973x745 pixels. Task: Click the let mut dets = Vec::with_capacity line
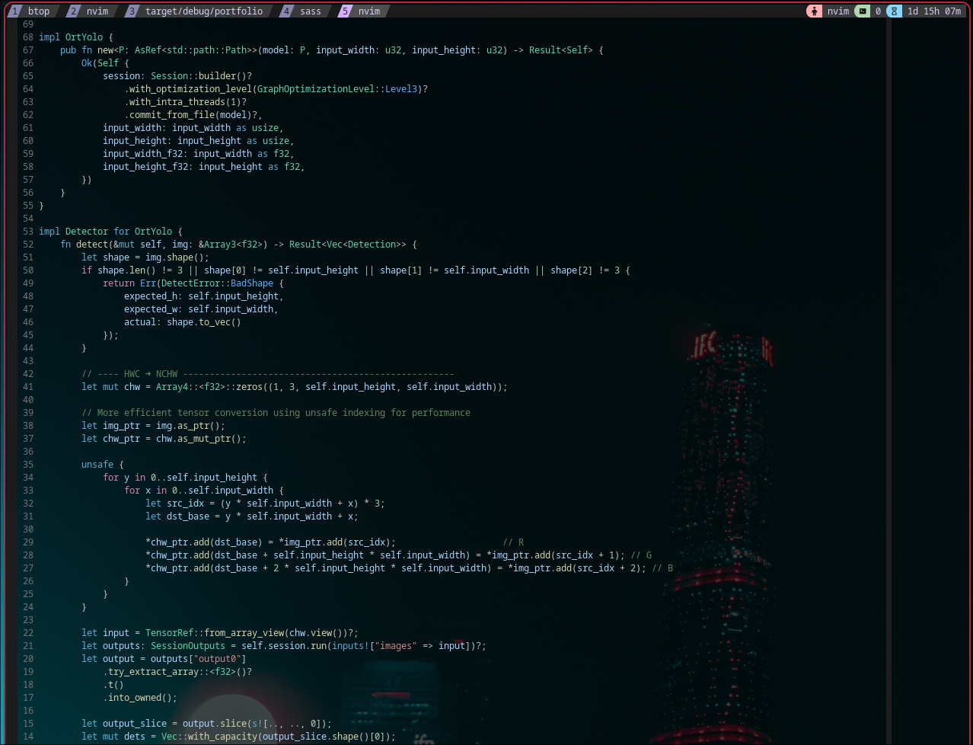pyautogui.click(x=238, y=737)
